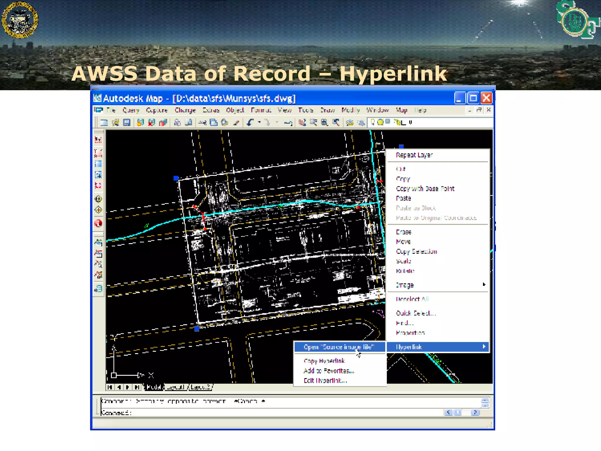The width and height of the screenshot is (601, 451).
Task: Click the yellow diamond crosshair icon in left toolbar
Action: pos(98,210)
